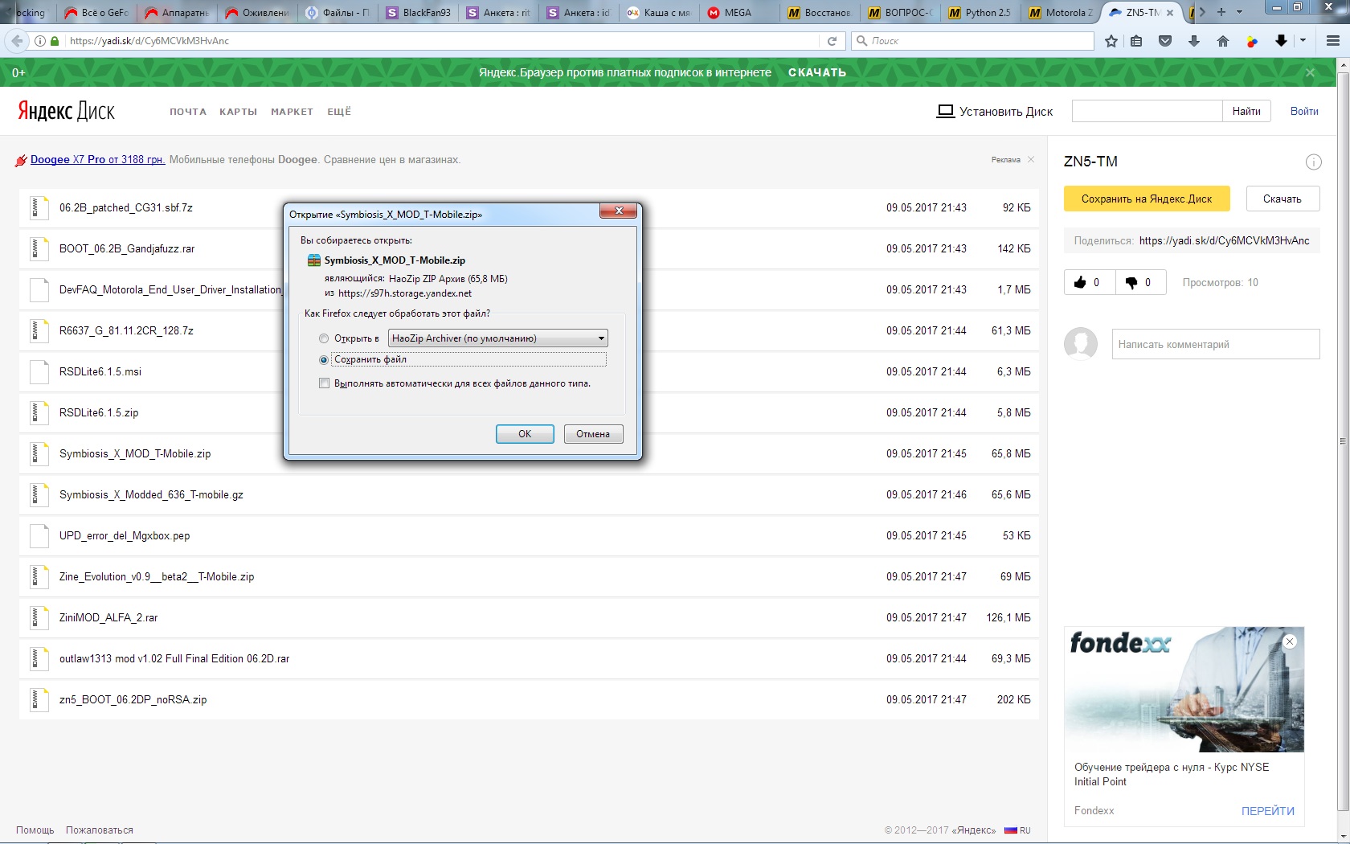Click the Пожаловаться footer link
The height and width of the screenshot is (844, 1350).
100,830
